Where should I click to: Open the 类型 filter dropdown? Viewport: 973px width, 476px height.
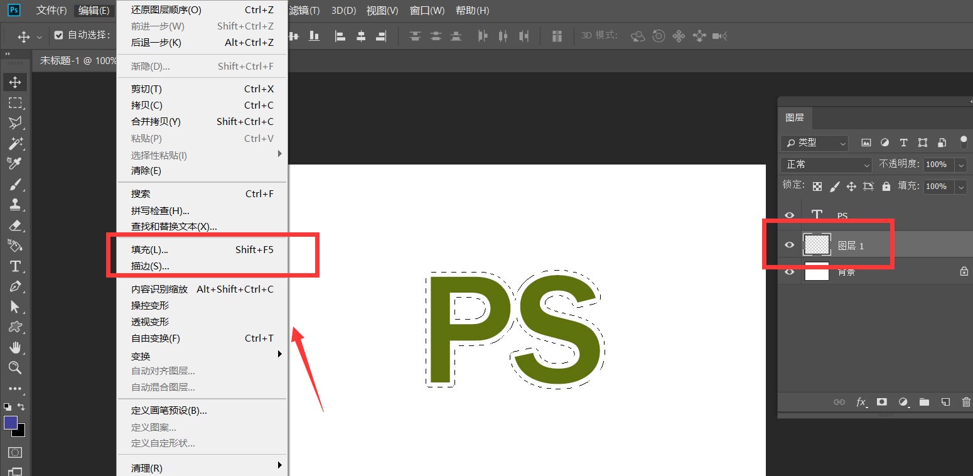click(x=814, y=143)
